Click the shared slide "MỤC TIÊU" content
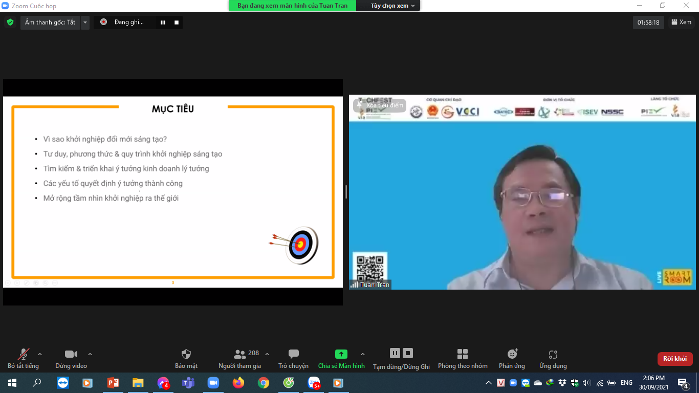The width and height of the screenshot is (699, 393). click(x=173, y=192)
